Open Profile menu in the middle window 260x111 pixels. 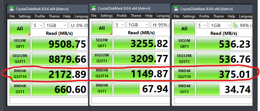pyautogui.click(x=122, y=16)
